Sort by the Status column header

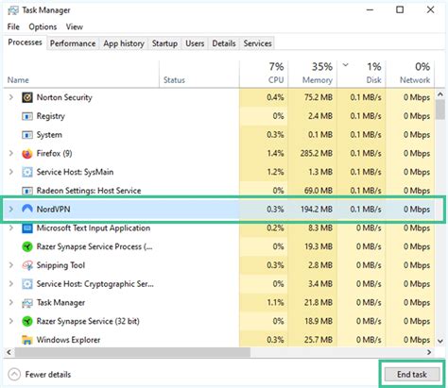tap(199, 74)
